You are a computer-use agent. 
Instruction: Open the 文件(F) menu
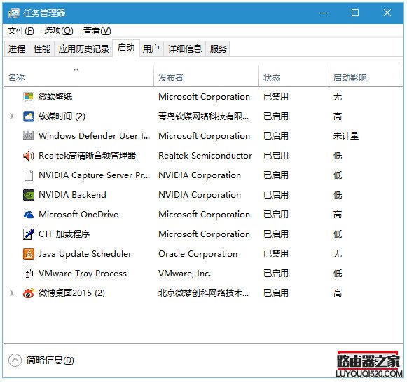(x=21, y=31)
